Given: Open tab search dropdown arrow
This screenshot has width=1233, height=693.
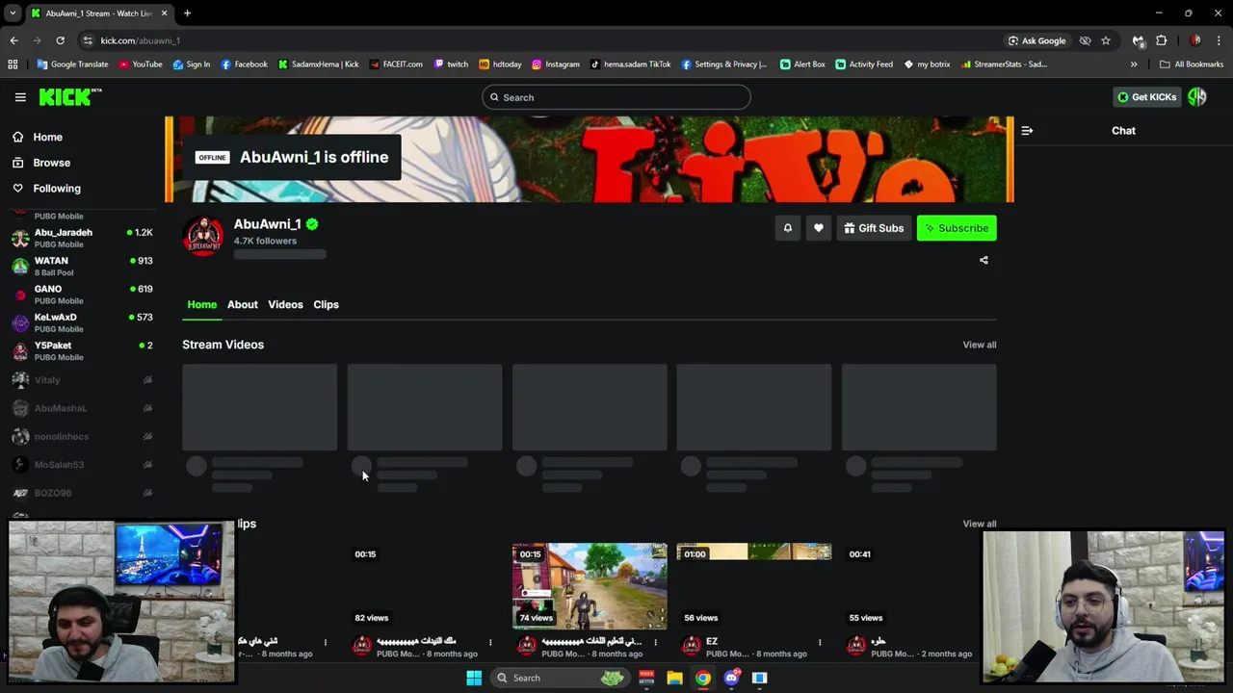Looking at the screenshot, I should (13, 13).
